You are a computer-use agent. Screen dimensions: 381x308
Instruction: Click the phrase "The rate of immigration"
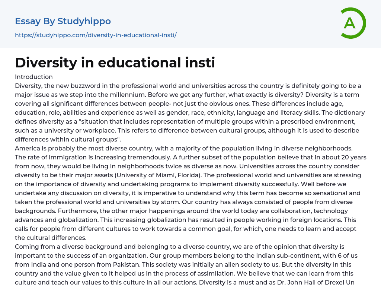pyautogui.click(x=50, y=157)
